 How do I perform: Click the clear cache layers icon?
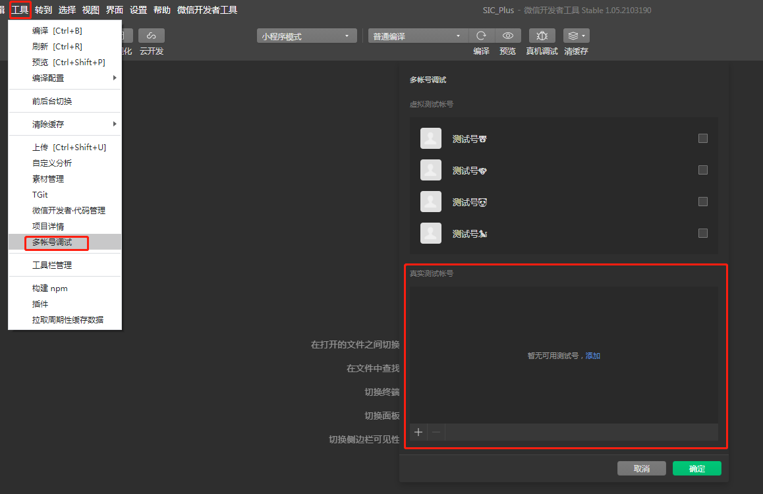[576, 36]
